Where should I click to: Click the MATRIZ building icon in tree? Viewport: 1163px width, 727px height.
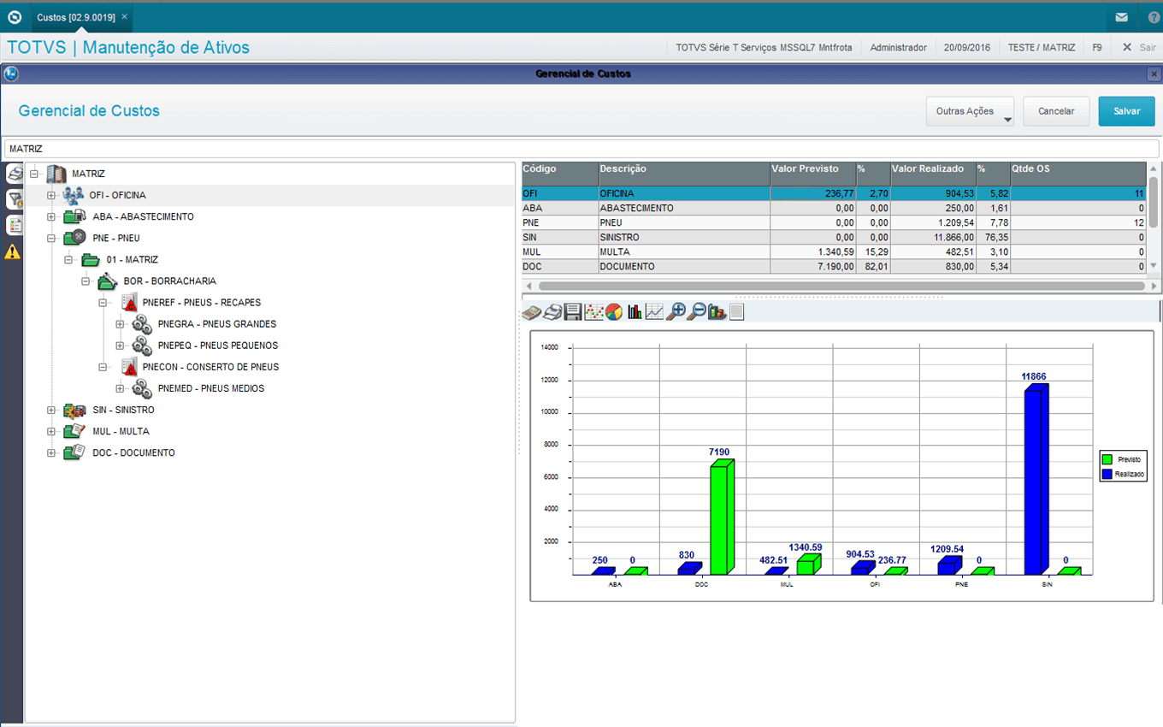tap(56, 174)
